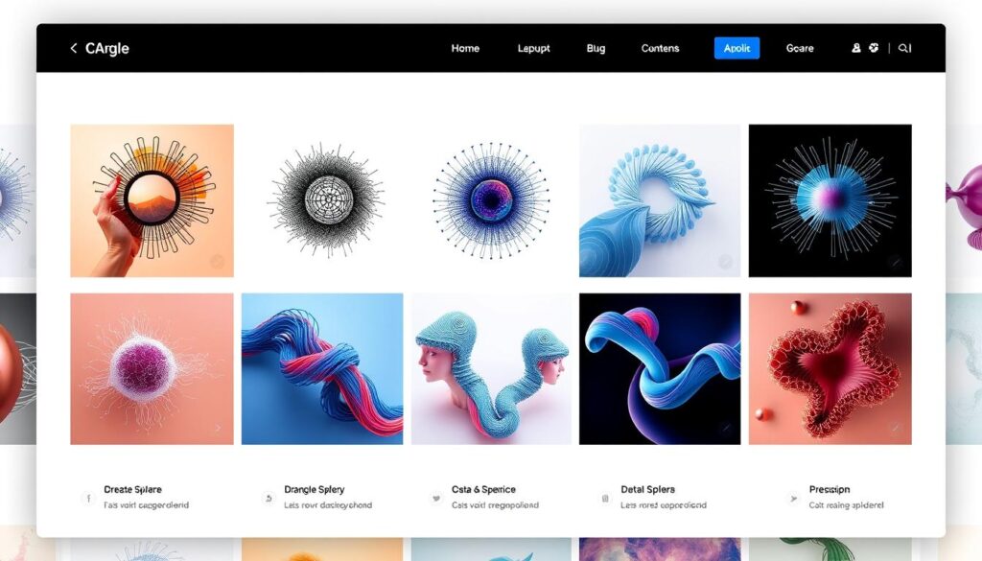Click the round icon beside Detal Splers
This screenshot has width=982, height=561.
click(x=604, y=498)
